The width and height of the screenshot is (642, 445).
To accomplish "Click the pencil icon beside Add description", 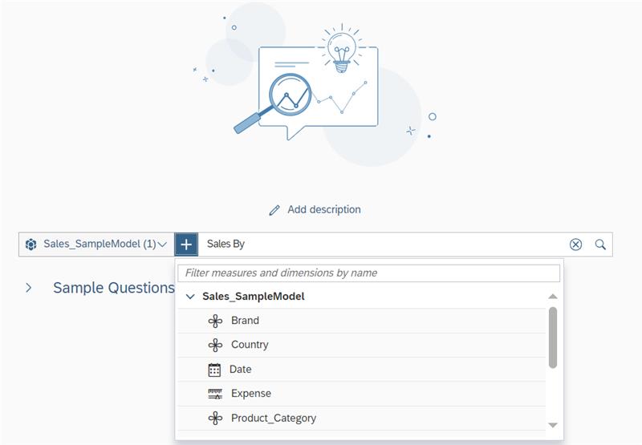I will (274, 210).
